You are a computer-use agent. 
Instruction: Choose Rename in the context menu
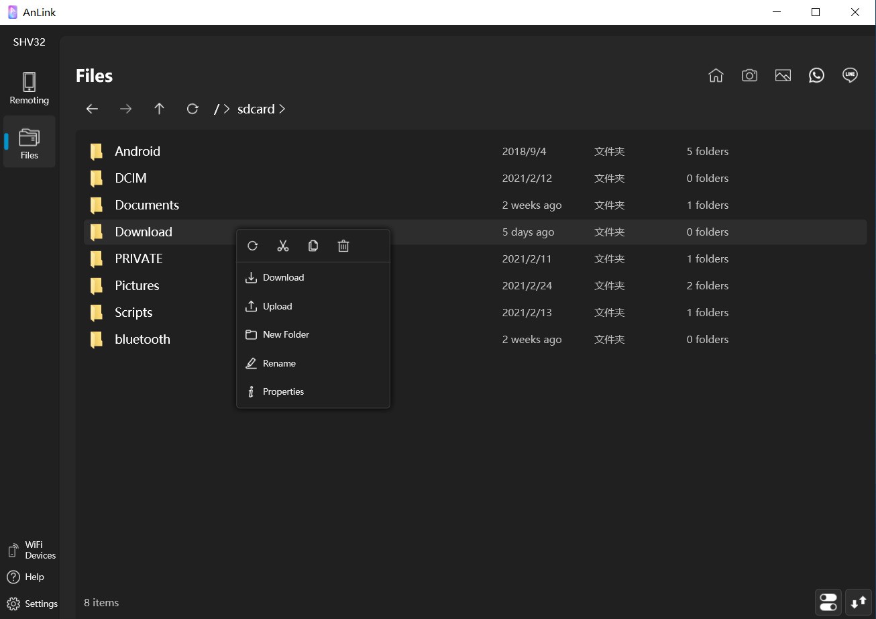tap(279, 363)
